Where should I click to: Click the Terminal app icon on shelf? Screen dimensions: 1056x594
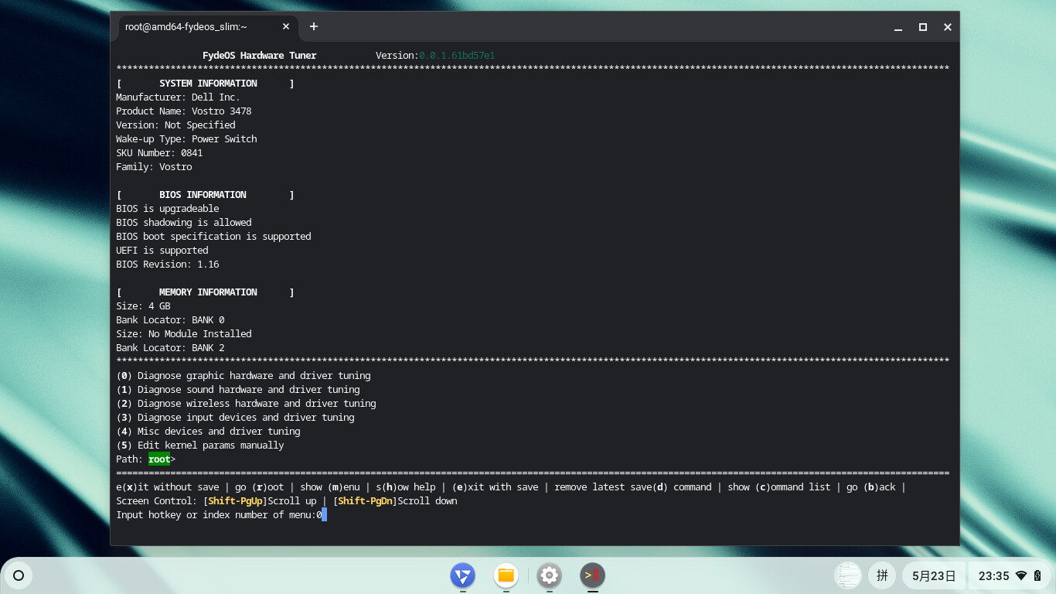click(x=593, y=575)
